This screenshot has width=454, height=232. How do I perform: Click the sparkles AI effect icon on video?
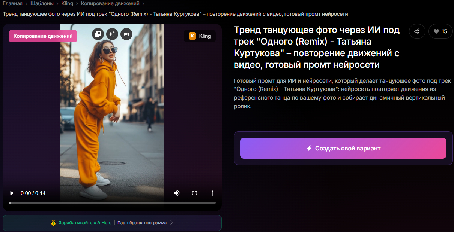pos(112,34)
